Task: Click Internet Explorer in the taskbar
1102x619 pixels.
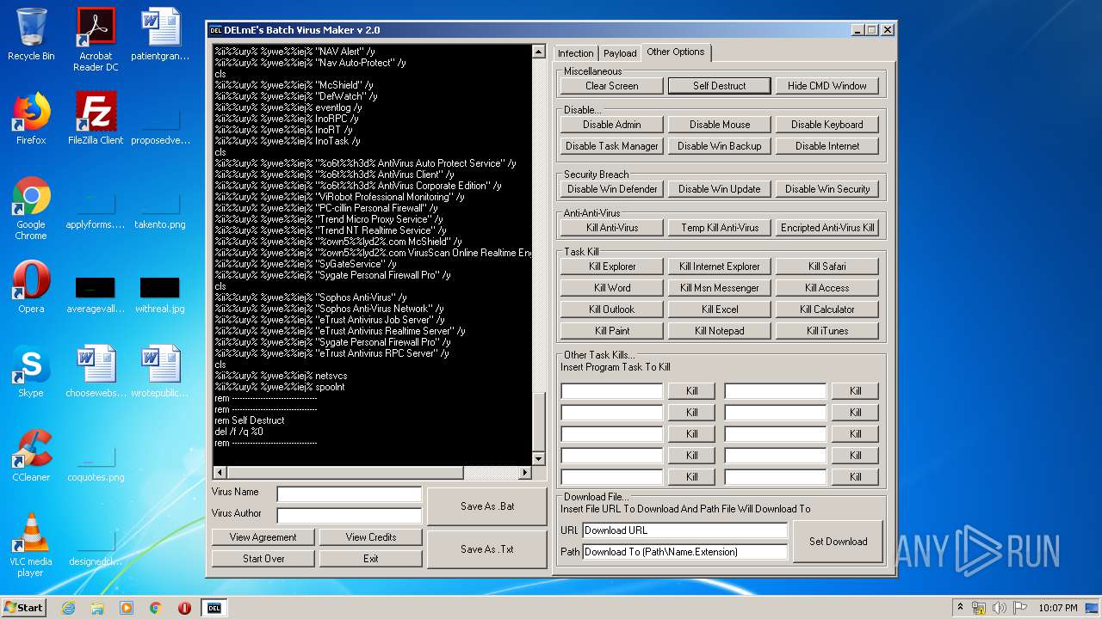Action: pyautogui.click(x=68, y=608)
